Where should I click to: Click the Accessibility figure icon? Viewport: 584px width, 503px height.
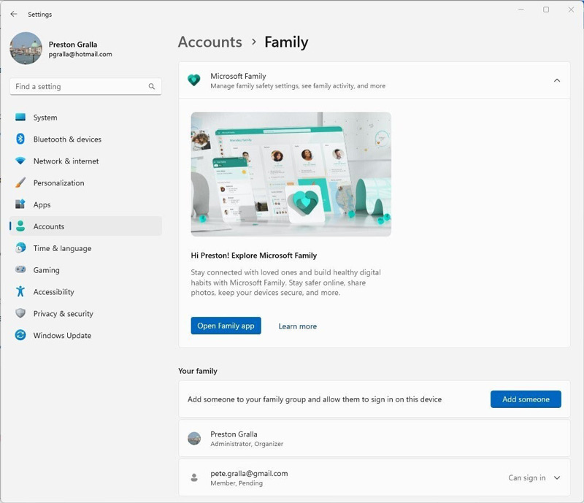click(x=20, y=292)
